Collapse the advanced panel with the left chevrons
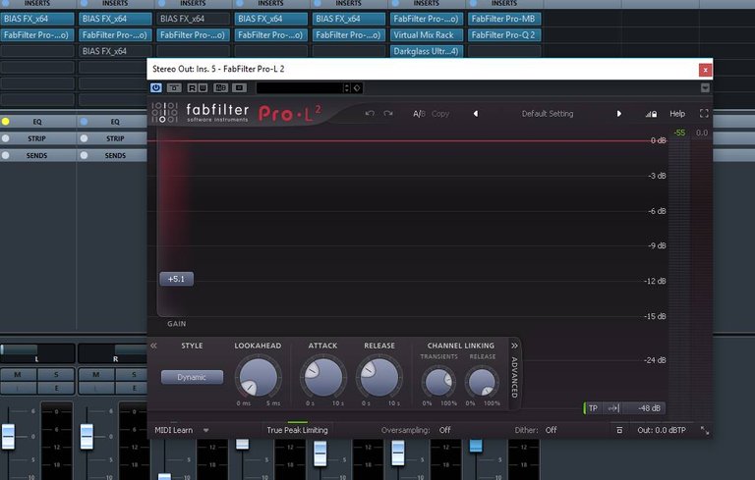The image size is (755, 480). click(x=153, y=346)
